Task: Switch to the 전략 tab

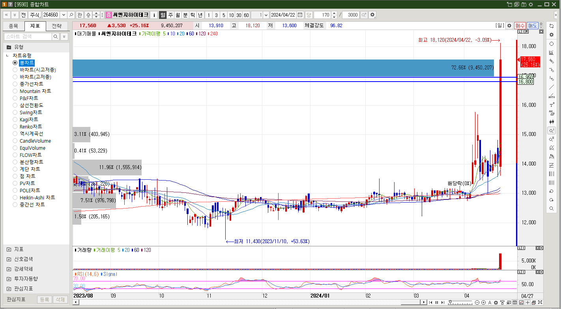Action: click(56, 26)
